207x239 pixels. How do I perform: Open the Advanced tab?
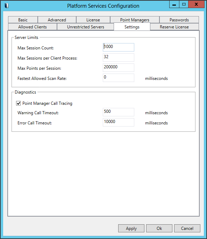point(57,20)
